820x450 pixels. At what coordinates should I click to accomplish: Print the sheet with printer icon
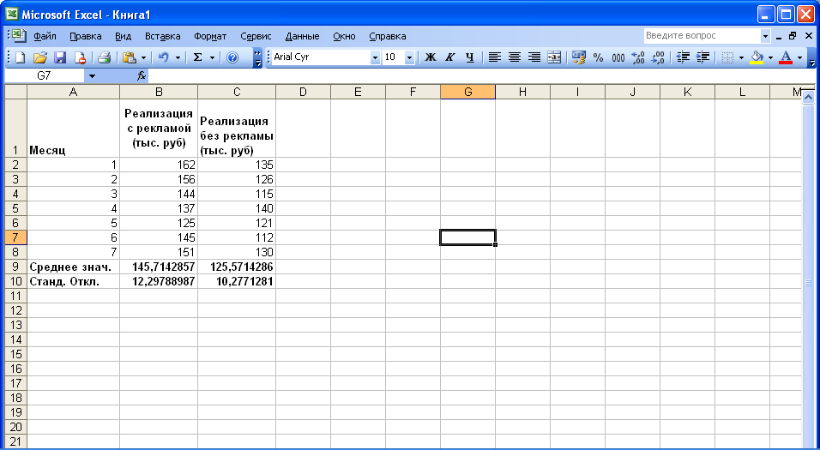pos(104,57)
